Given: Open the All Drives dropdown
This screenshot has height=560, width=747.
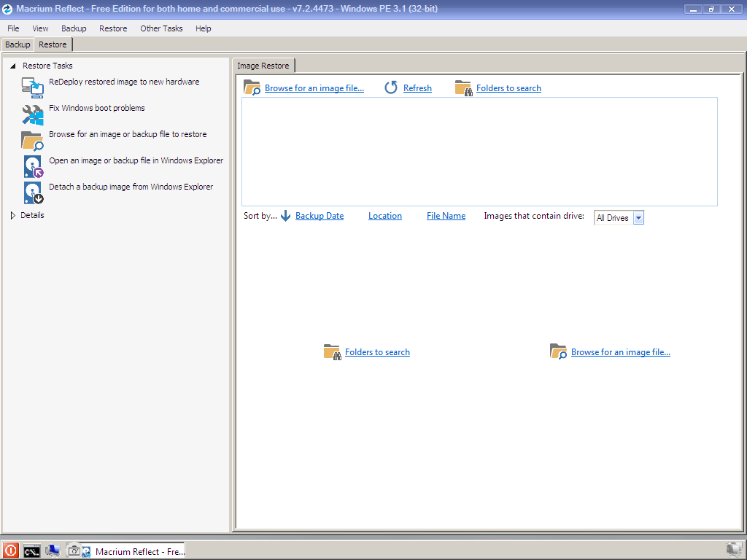Looking at the screenshot, I should (638, 217).
